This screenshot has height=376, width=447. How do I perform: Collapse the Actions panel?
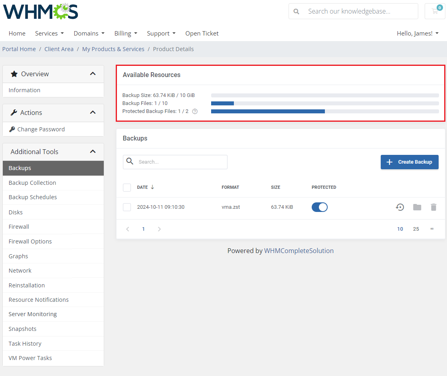[93, 113]
